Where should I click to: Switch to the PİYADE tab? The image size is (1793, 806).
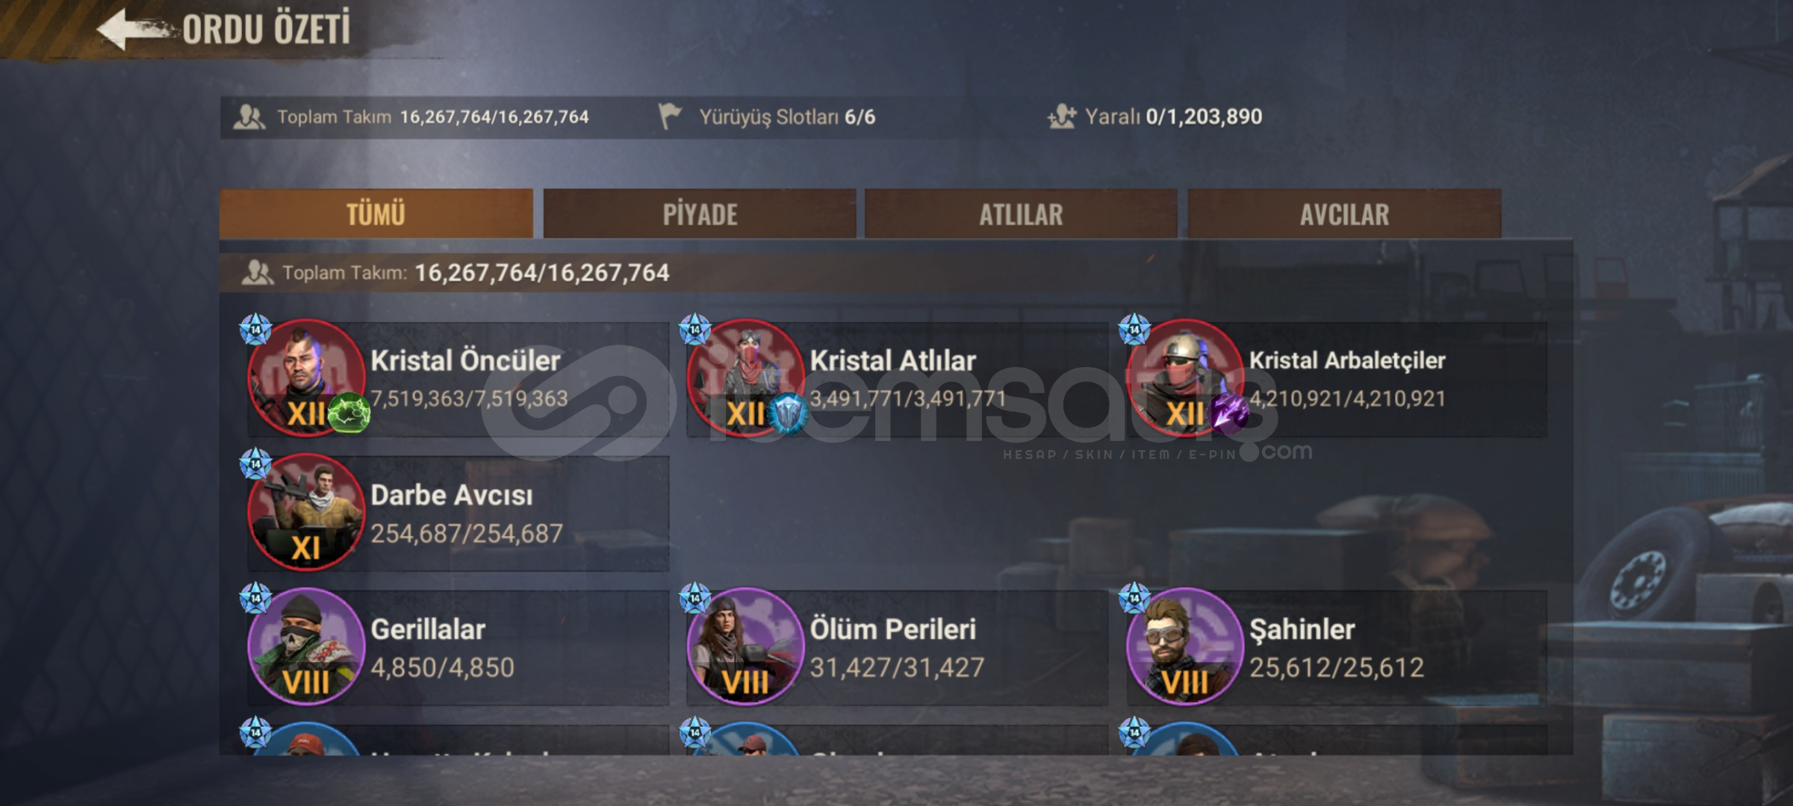[x=700, y=214]
